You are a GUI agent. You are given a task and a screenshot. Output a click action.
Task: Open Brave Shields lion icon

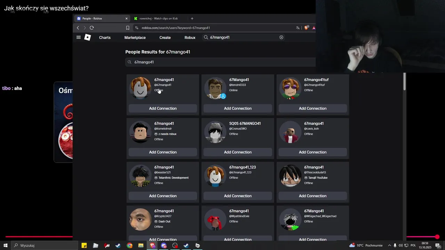point(306,28)
